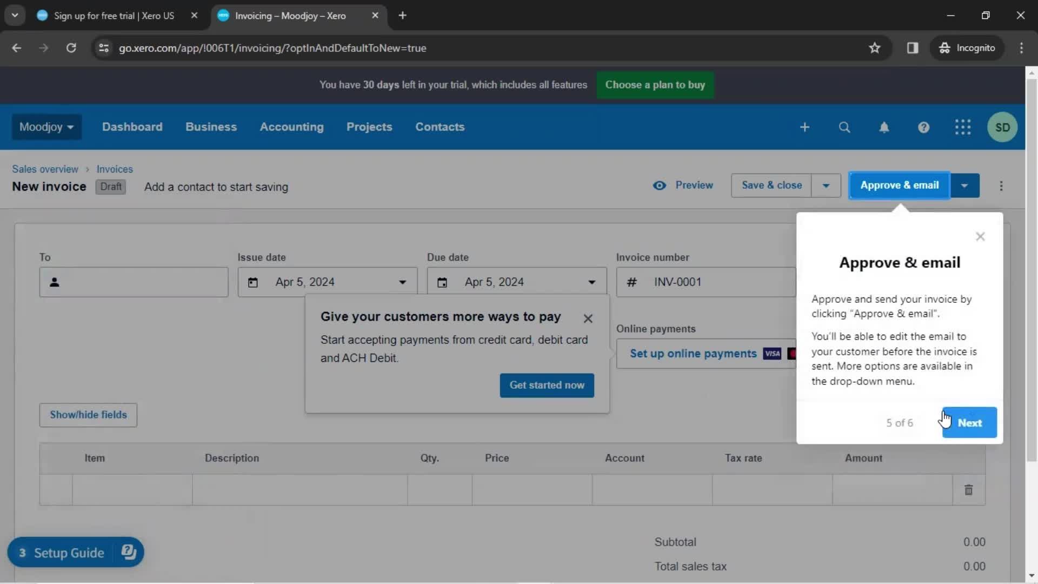Click the Save & close button
1038x584 pixels.
[771, 185]
